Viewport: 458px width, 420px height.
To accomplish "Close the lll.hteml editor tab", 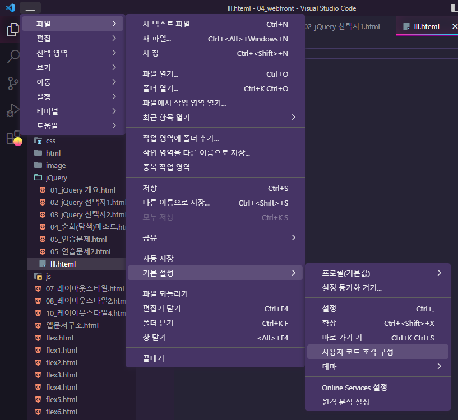I will [455, 26].
